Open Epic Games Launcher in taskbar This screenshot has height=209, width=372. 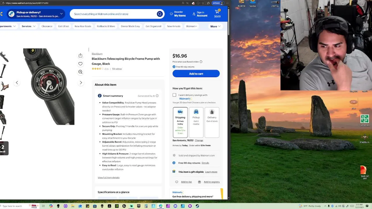[139, 206]
